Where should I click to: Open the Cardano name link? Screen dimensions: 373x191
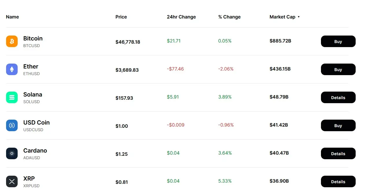tap(35, 151)
